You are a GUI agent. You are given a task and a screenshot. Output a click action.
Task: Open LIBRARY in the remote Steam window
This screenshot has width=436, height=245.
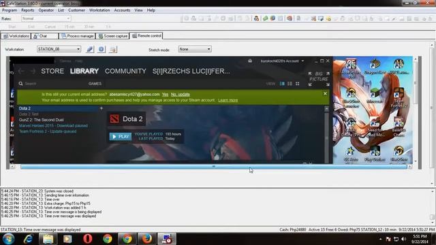click(x=84, y=71)
